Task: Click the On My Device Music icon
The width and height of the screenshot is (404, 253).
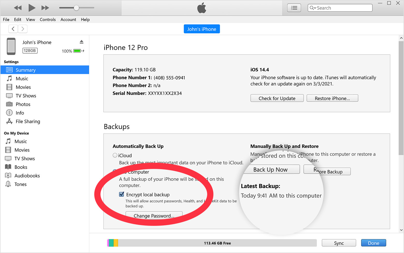Action: pos(8,141)
